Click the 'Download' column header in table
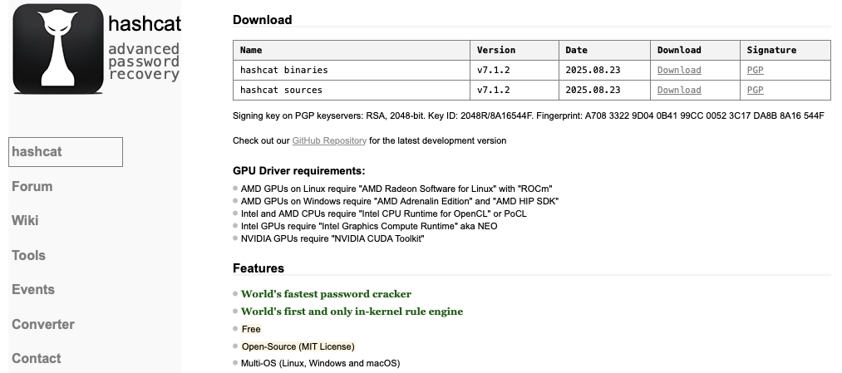The height and width of the screenshot is (373, 842). (x=696, y=50)
